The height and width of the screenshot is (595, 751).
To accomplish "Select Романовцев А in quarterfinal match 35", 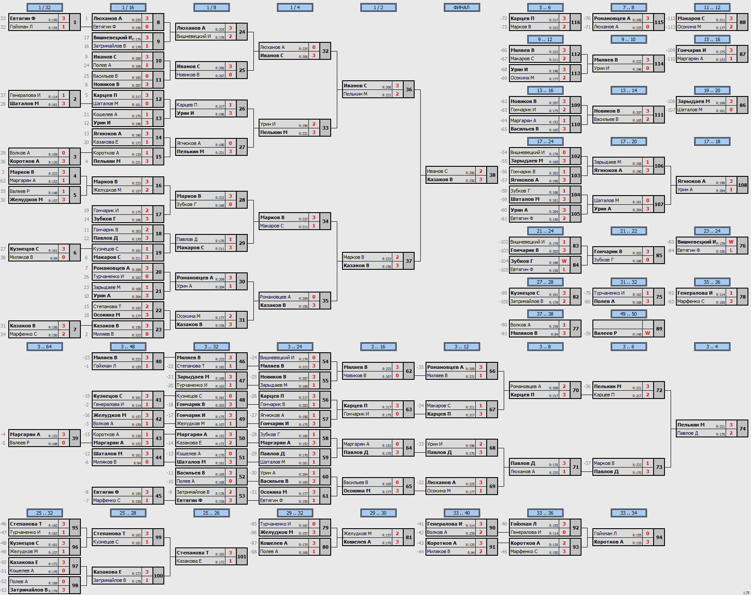I will pyautogui.click(x=275, y=297).
